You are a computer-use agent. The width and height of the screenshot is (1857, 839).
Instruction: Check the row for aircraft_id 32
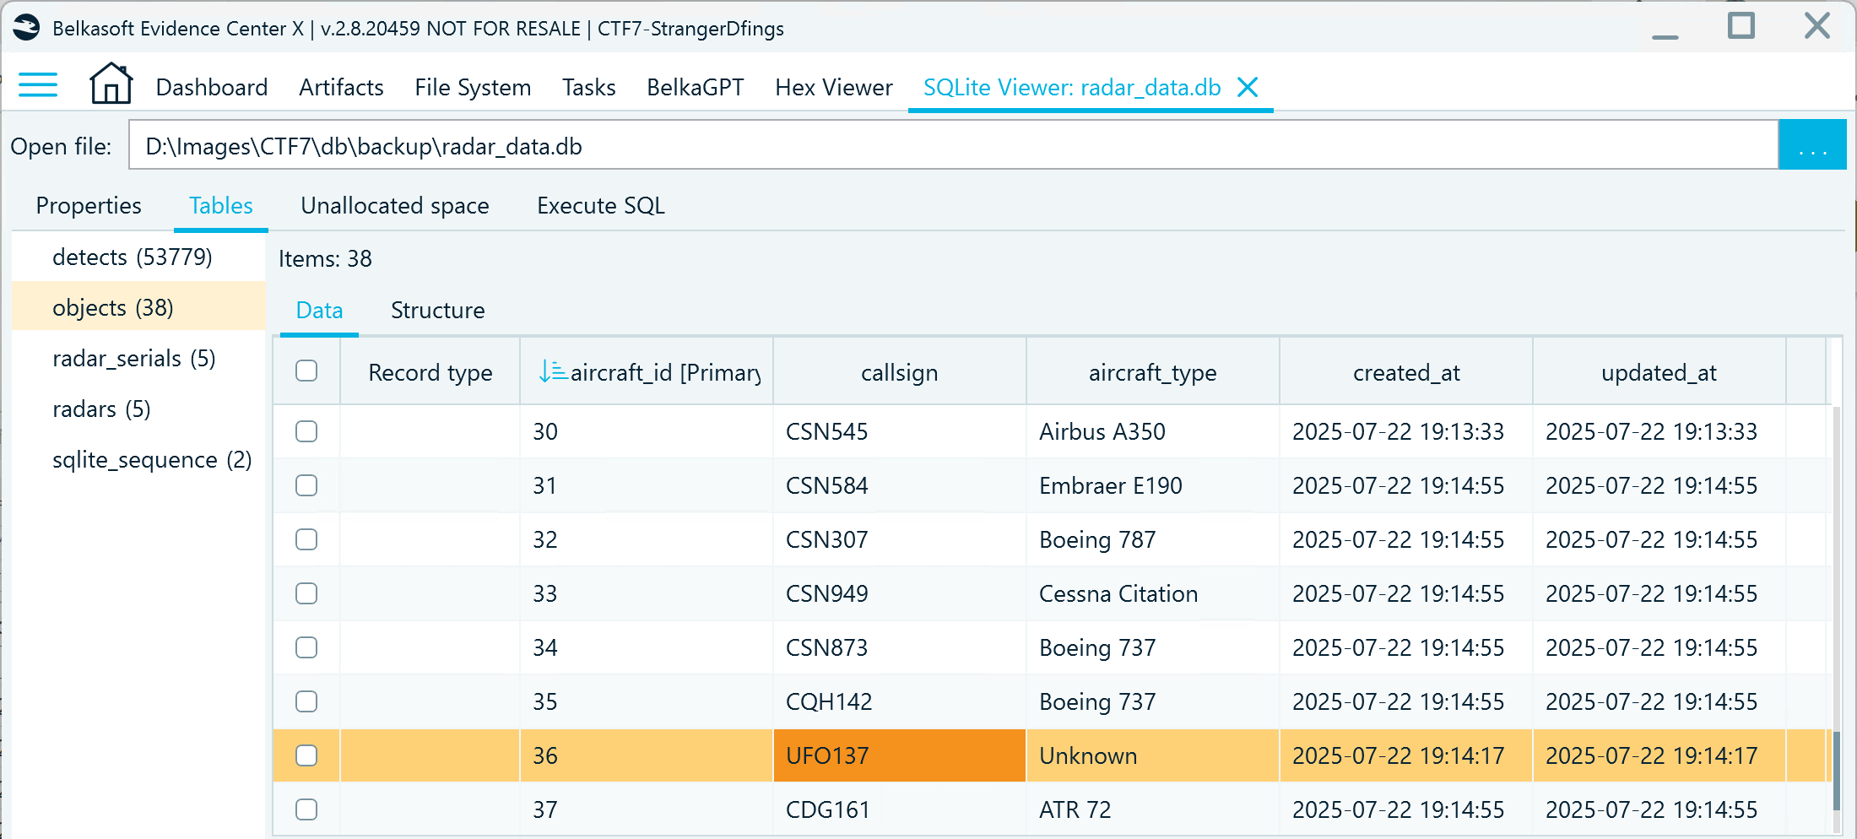pyautogui.click(x=306, y=539)
